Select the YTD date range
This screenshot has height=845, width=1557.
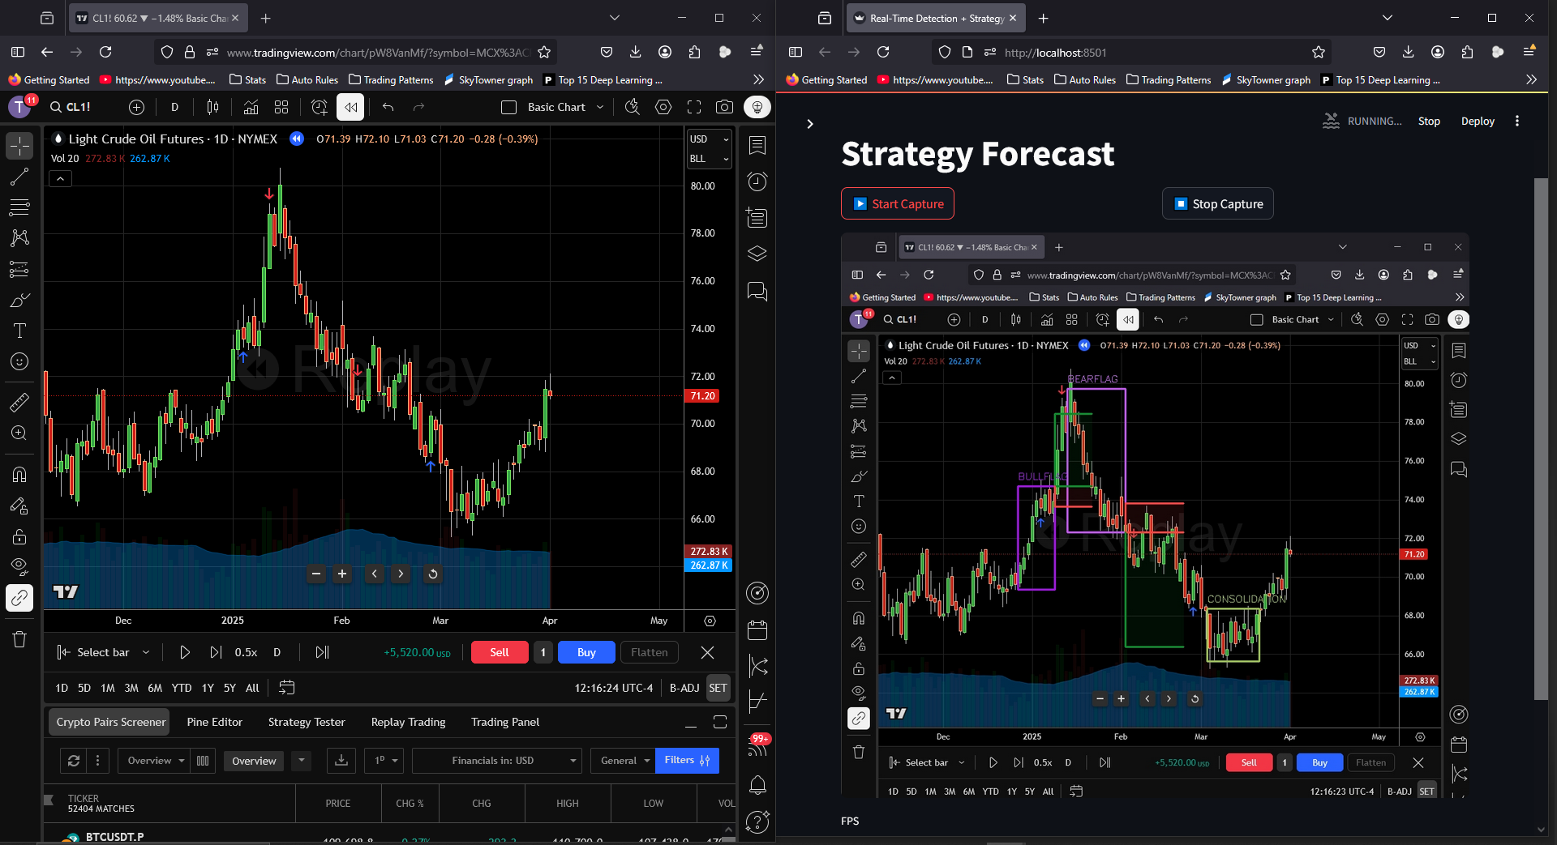coord(182,688)
